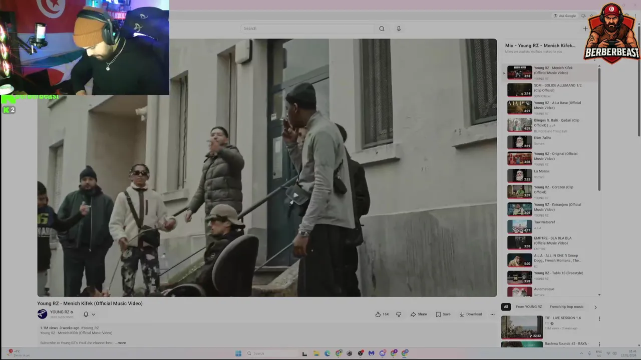Share the Menich Kifek video

pos(419,314)
